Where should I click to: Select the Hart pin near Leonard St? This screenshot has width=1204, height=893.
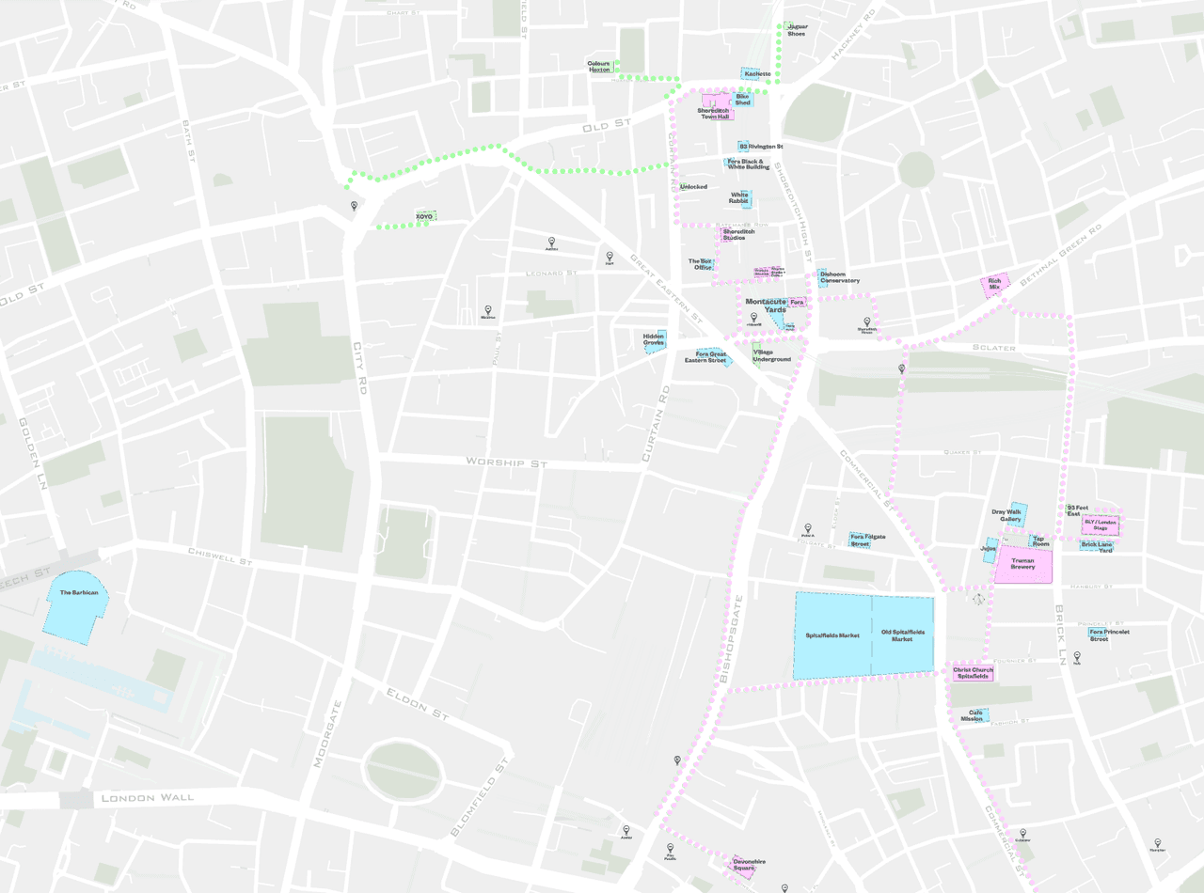pyautogui.click(x=610, y=256)
